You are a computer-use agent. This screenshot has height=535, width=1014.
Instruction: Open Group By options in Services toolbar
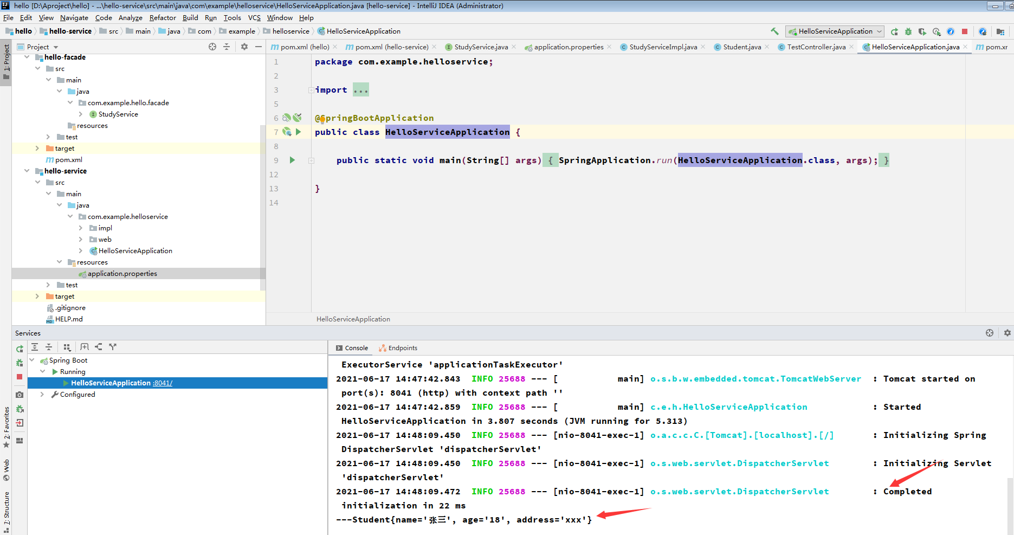[x=67, y=347]
